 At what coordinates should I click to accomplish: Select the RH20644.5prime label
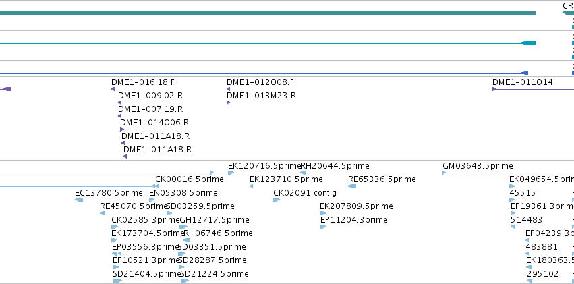335,166
